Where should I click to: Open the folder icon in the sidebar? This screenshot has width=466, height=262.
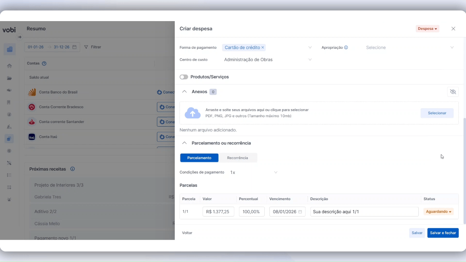[9, 78]
